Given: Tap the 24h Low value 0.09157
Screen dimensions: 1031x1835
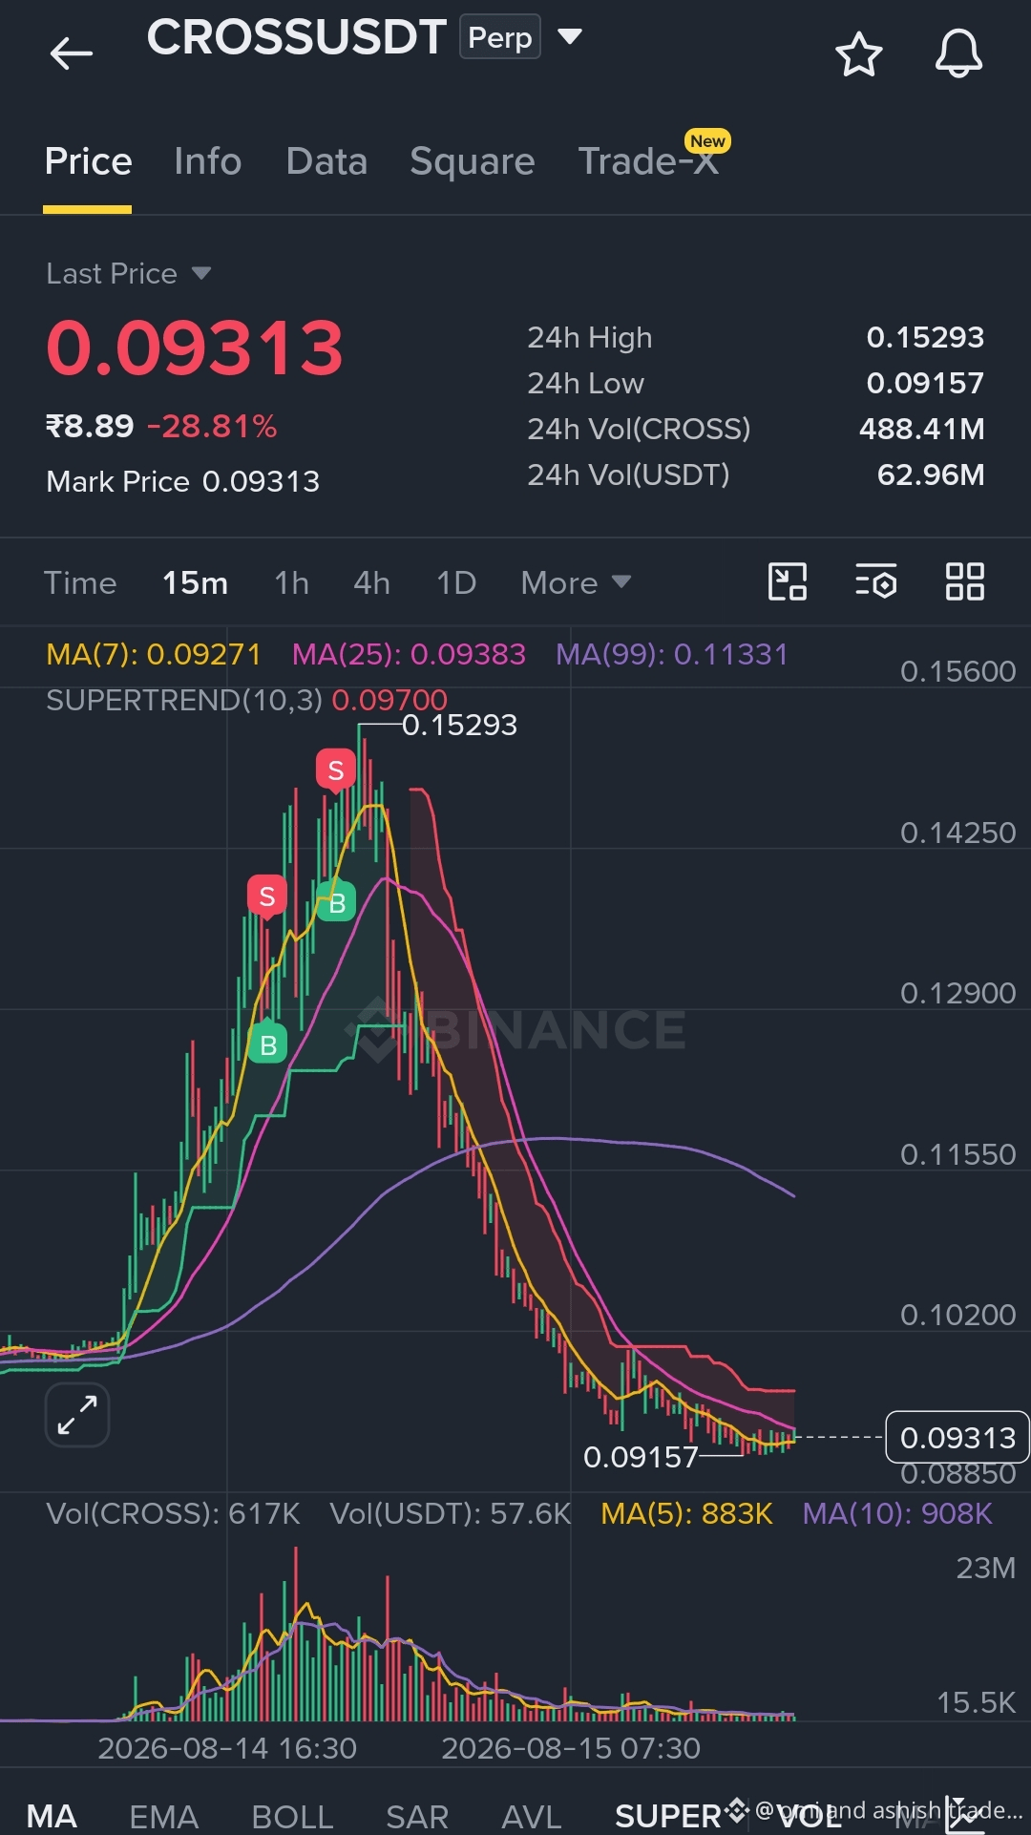Looking at the screenshot, I should [x=925, y=383].
